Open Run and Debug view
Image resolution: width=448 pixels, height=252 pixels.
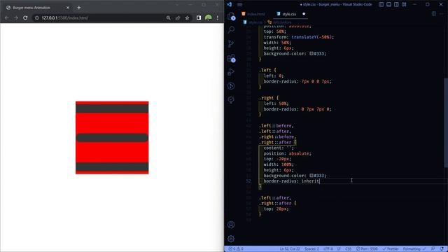coord(231,72)
